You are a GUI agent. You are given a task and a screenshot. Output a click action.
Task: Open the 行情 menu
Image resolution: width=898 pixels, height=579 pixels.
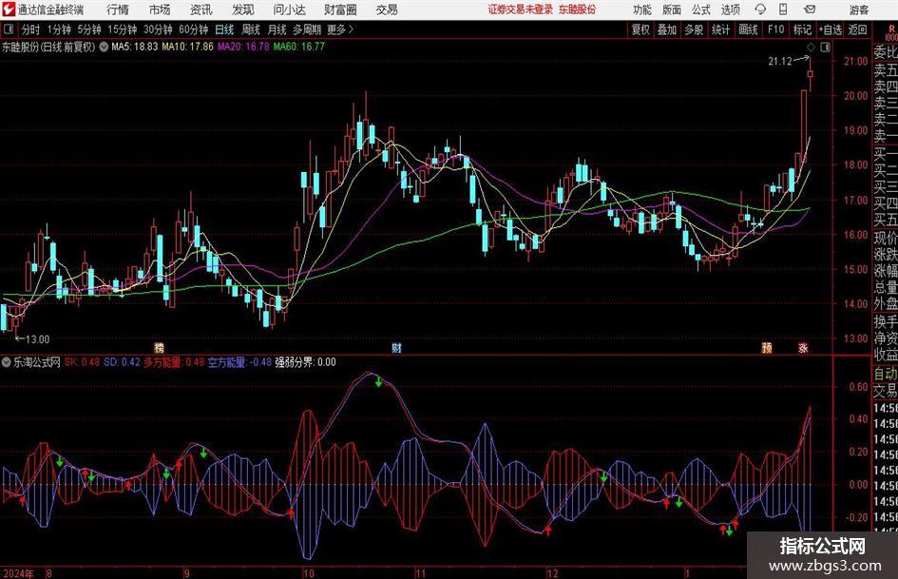(118, 10)
